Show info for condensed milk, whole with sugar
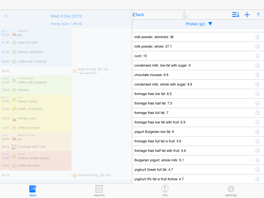264x198 pixels. click(x=257, y=84)
